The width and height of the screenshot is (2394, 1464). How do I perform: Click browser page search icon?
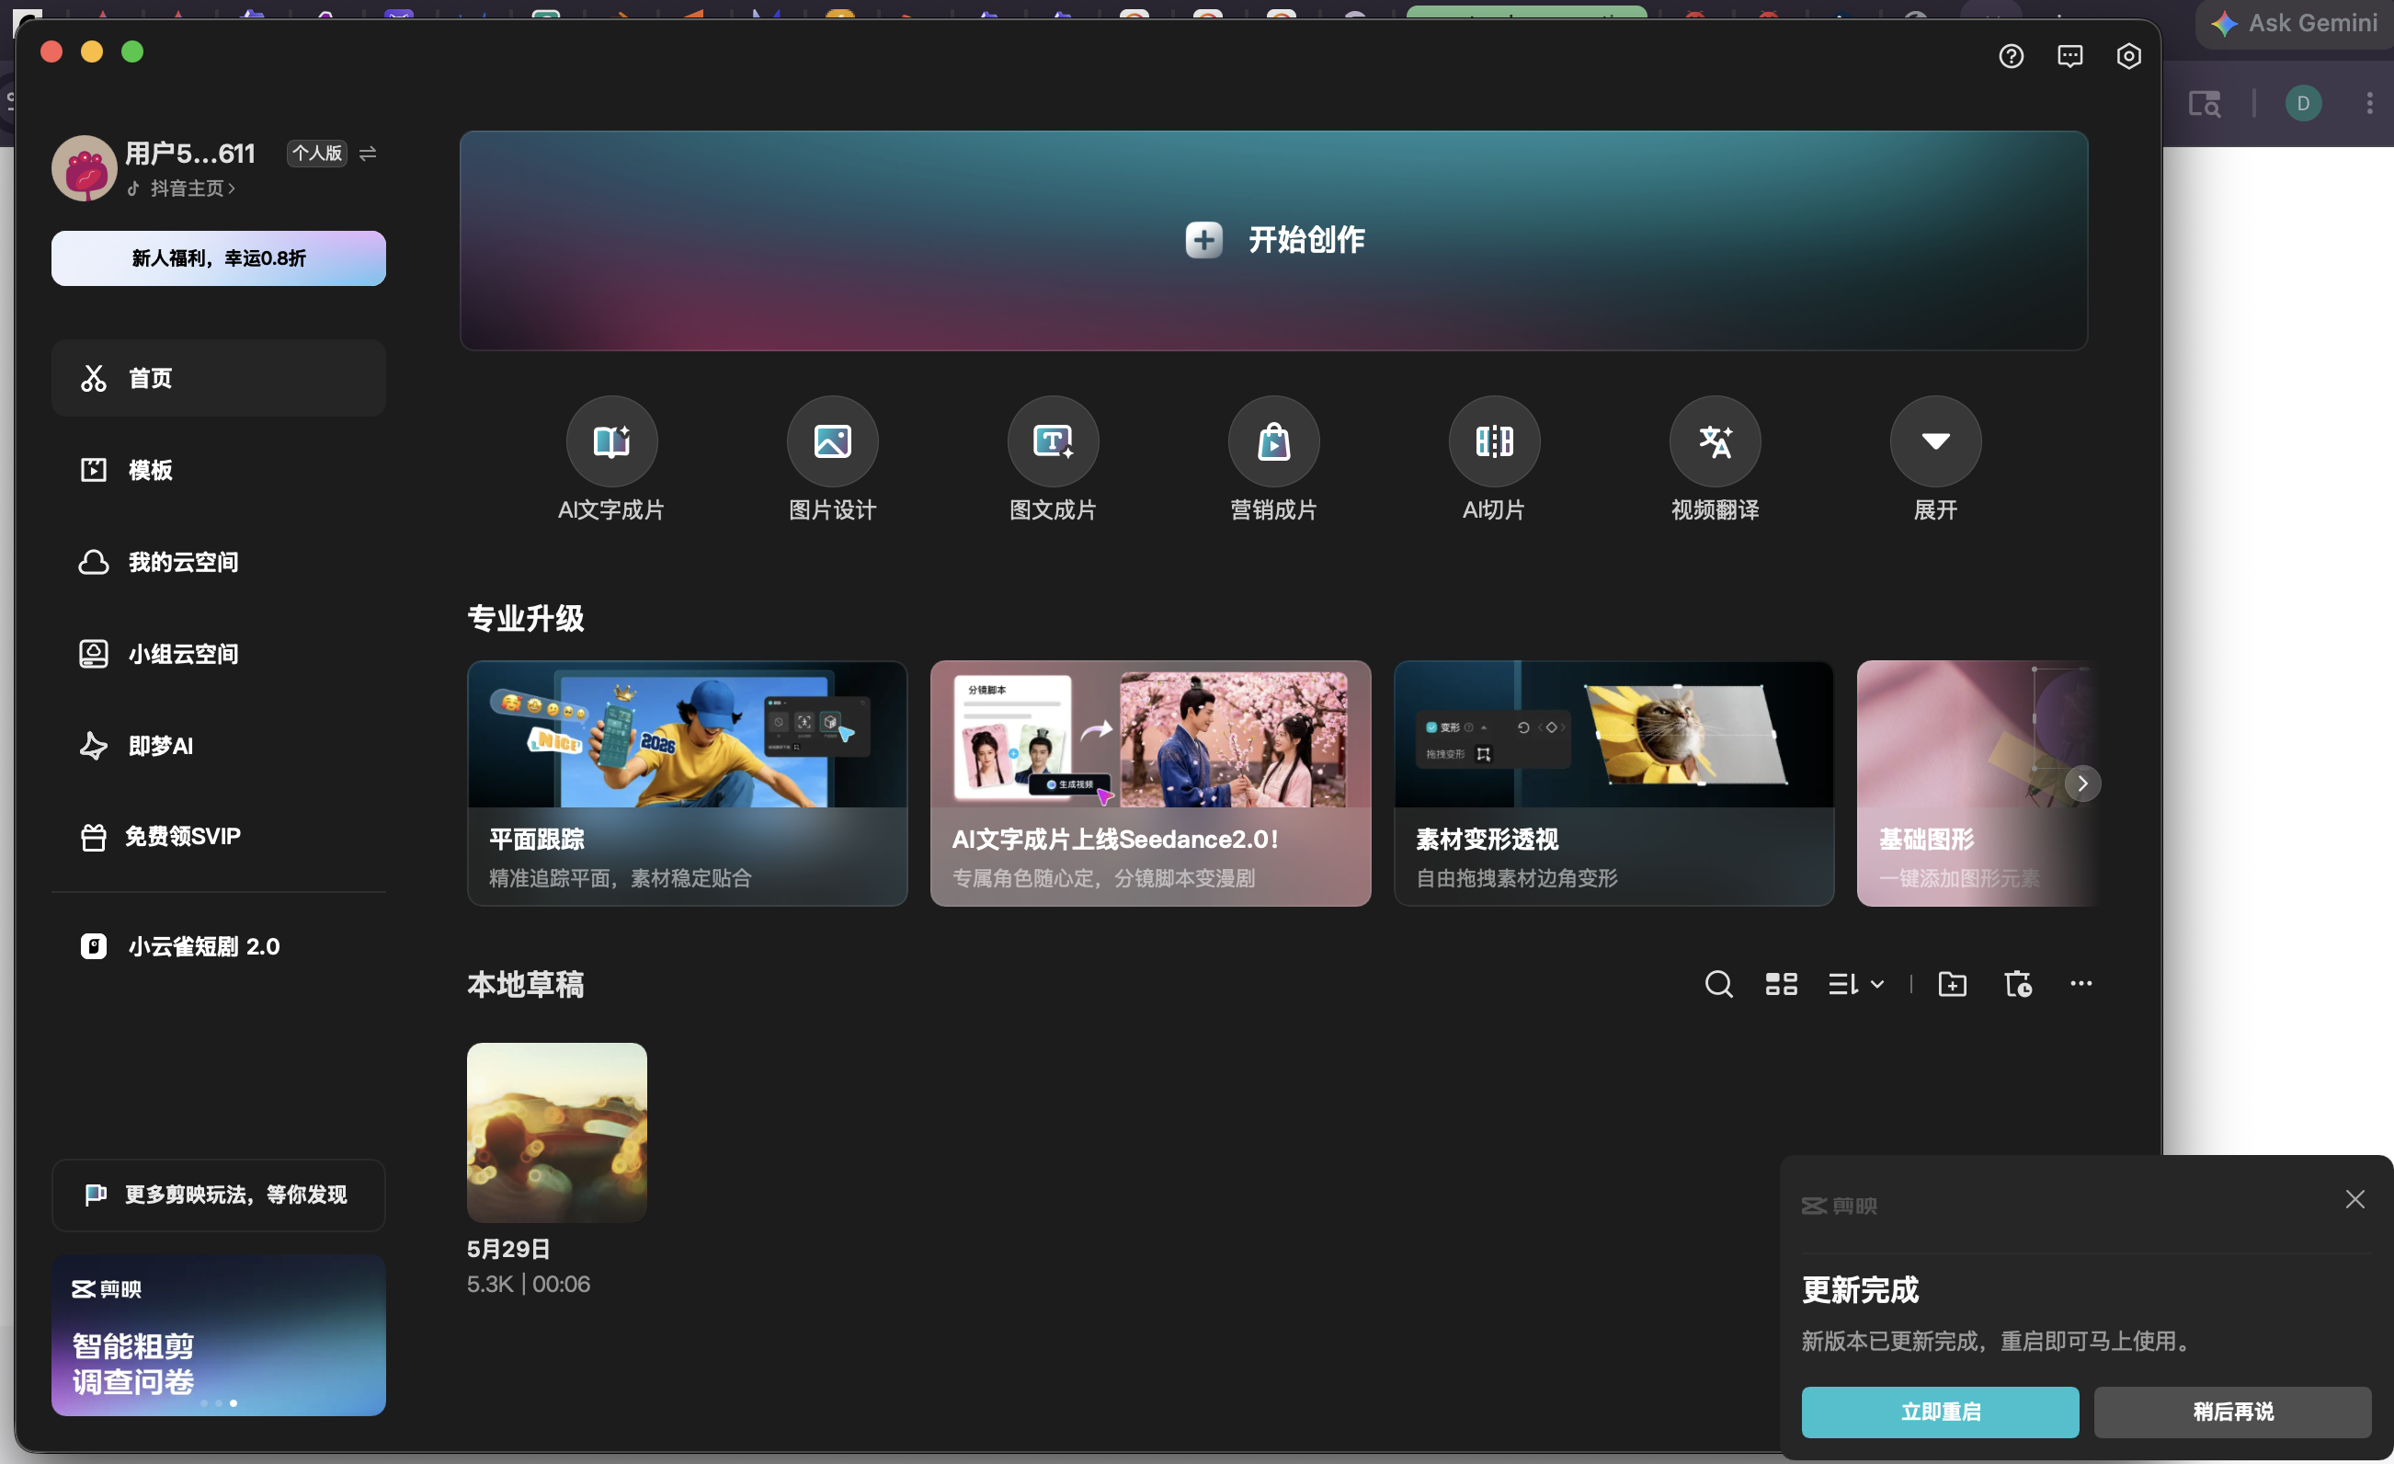pyautogui.click(x=2205, y=103)
